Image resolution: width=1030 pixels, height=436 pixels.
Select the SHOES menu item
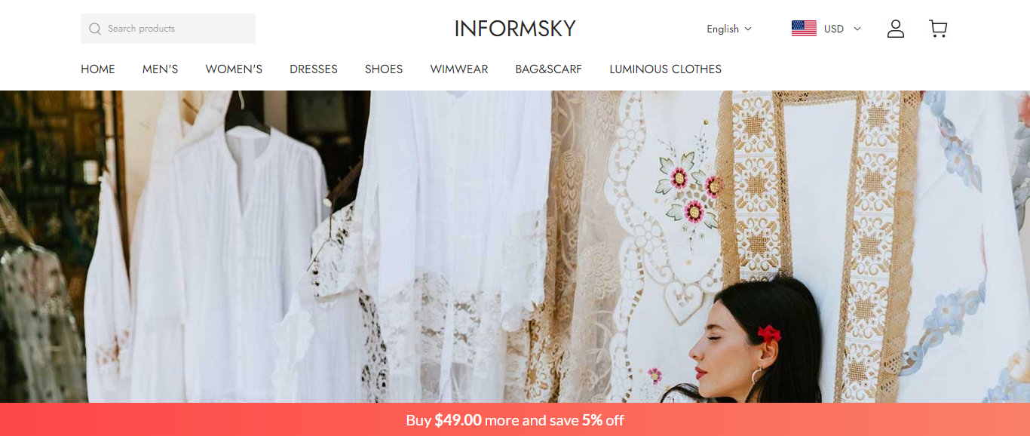coord(384,69)
